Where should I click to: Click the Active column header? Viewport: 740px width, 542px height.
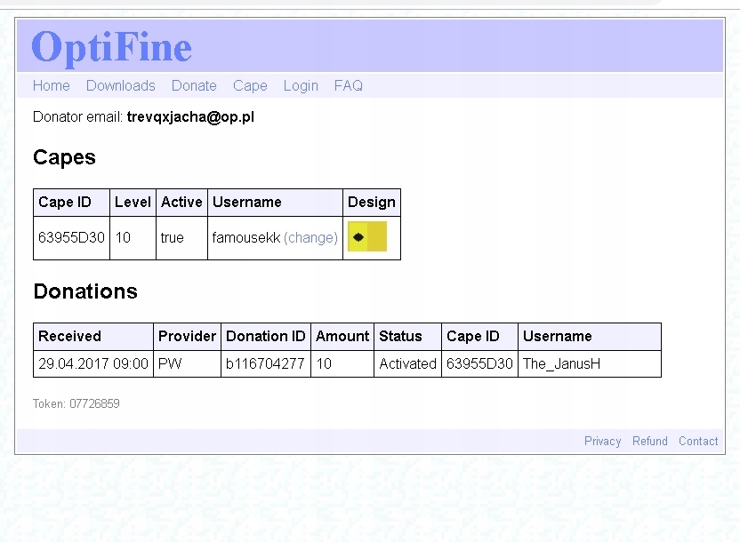[181, 203]
